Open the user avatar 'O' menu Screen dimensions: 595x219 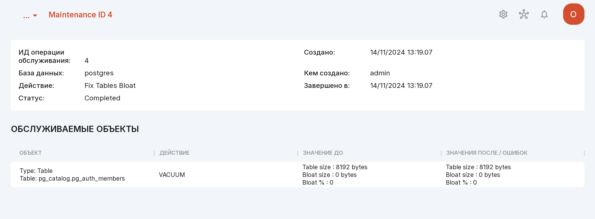(574, 14)
